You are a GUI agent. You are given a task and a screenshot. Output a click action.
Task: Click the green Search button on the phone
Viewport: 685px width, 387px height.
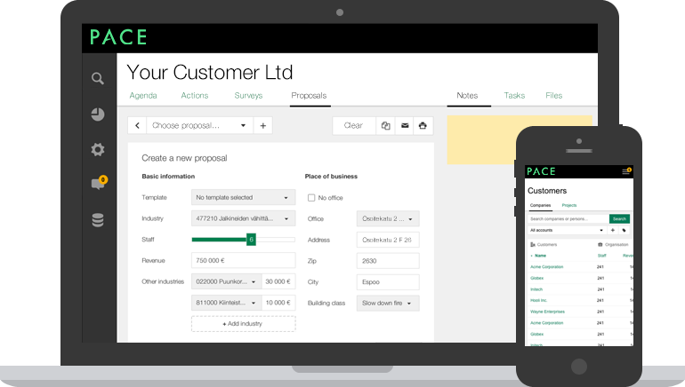[x=619, y=218]
